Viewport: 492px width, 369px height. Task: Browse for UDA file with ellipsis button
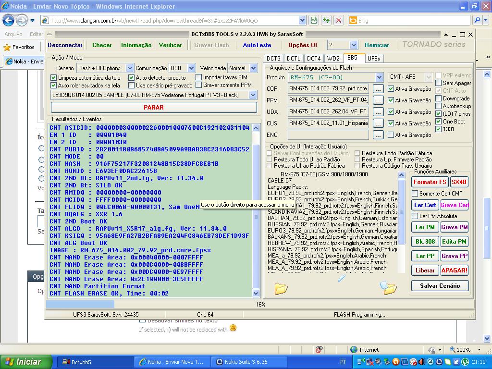coord(378,112)
